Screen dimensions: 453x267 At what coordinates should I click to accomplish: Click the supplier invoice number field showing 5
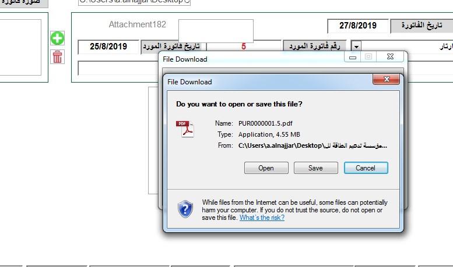pyautogui.click(x=243, y=47)
